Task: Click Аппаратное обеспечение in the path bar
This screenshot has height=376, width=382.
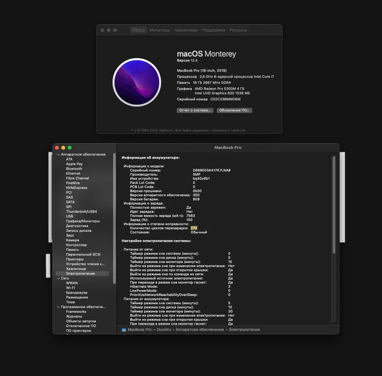Action: [199, 330]
